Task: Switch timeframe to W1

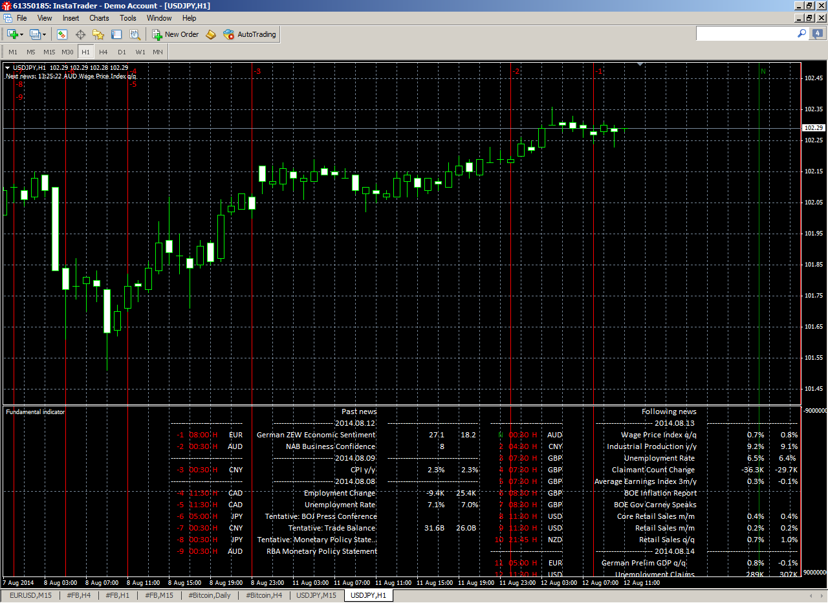Action: (x=140, y=52)
